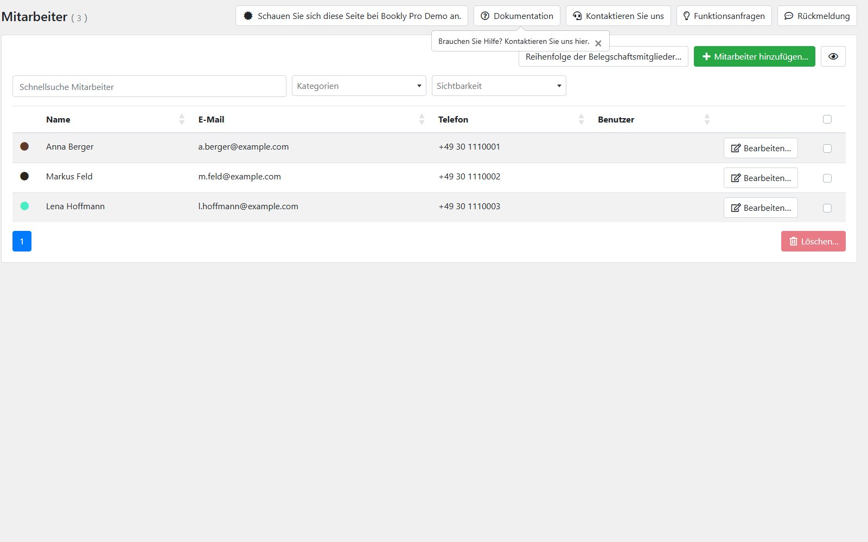Sort table by Name column
This screenshot has height=542, width=868.
pos(115,119)
